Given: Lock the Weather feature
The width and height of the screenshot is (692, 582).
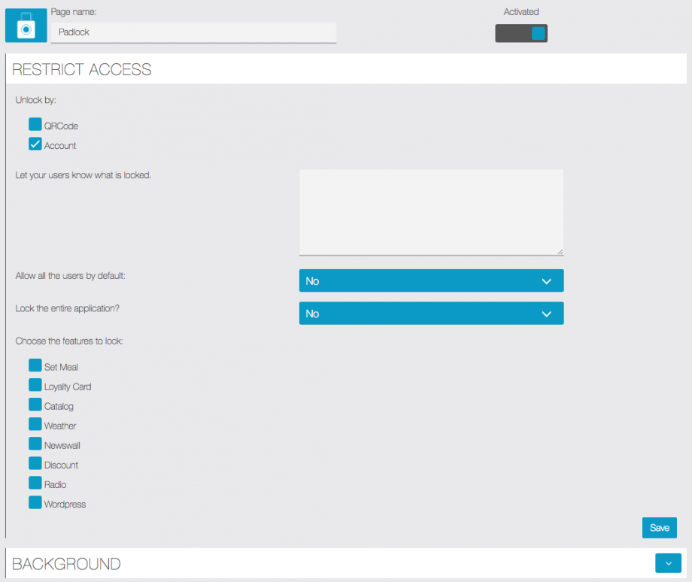Looking at the screenshot, I should tap(35, 424).
